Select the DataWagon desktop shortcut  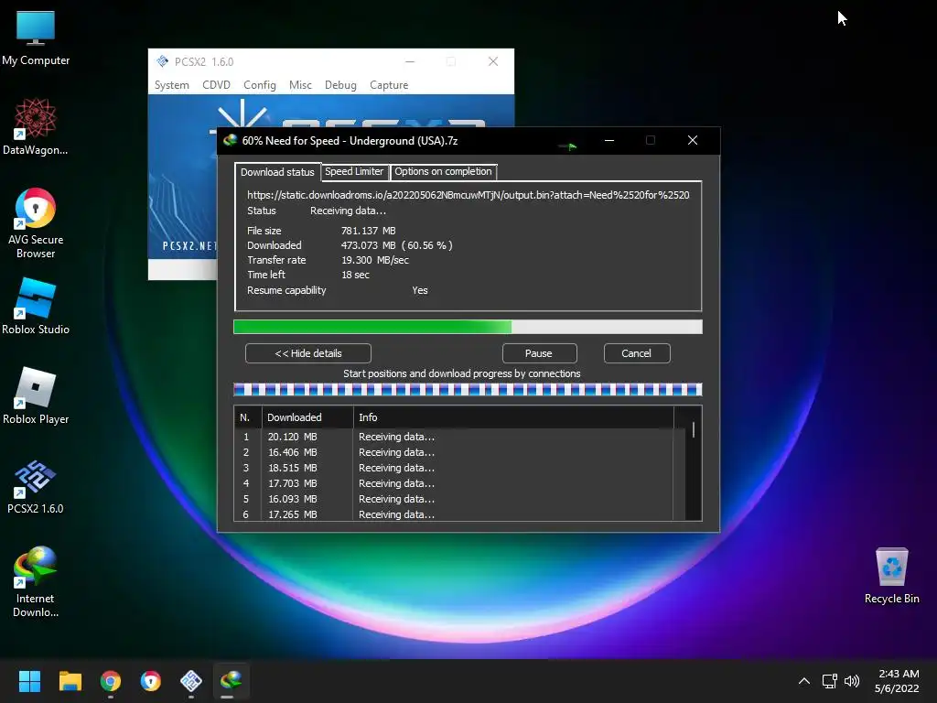(36, 127)
